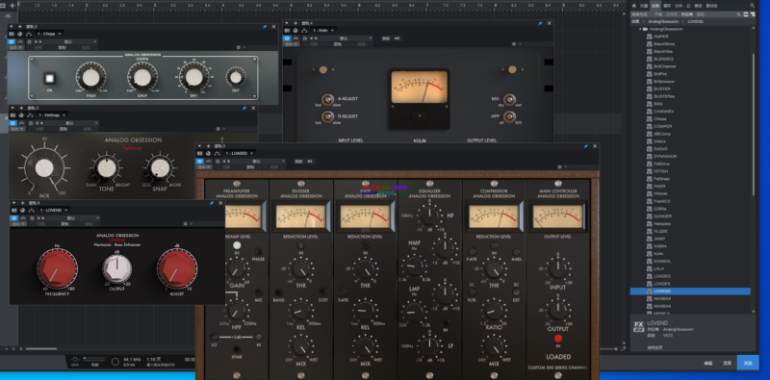Click the browser search magnifier icon
Screen dimensions: 770x380
coord(753,6)
